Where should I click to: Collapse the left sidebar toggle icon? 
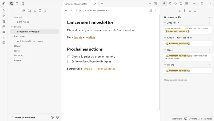coord(4,3)
